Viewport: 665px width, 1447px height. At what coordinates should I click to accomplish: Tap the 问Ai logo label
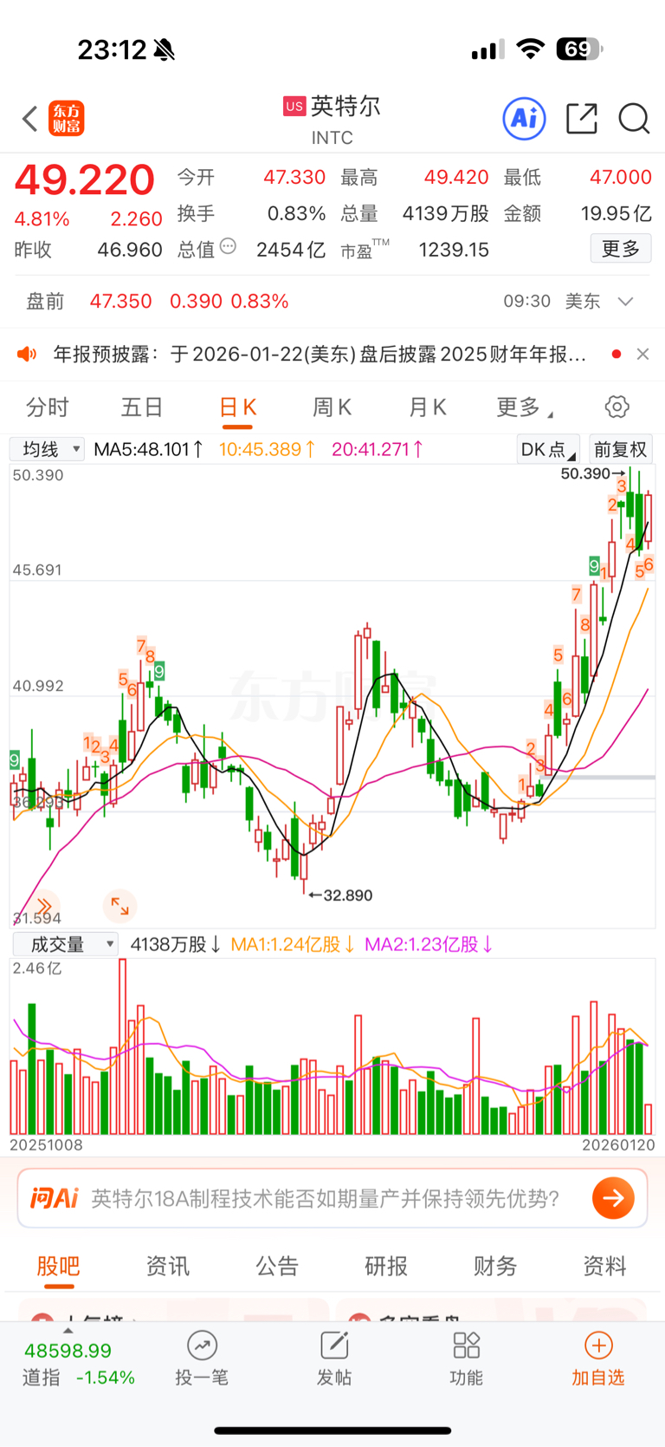tap(54, 1198)
